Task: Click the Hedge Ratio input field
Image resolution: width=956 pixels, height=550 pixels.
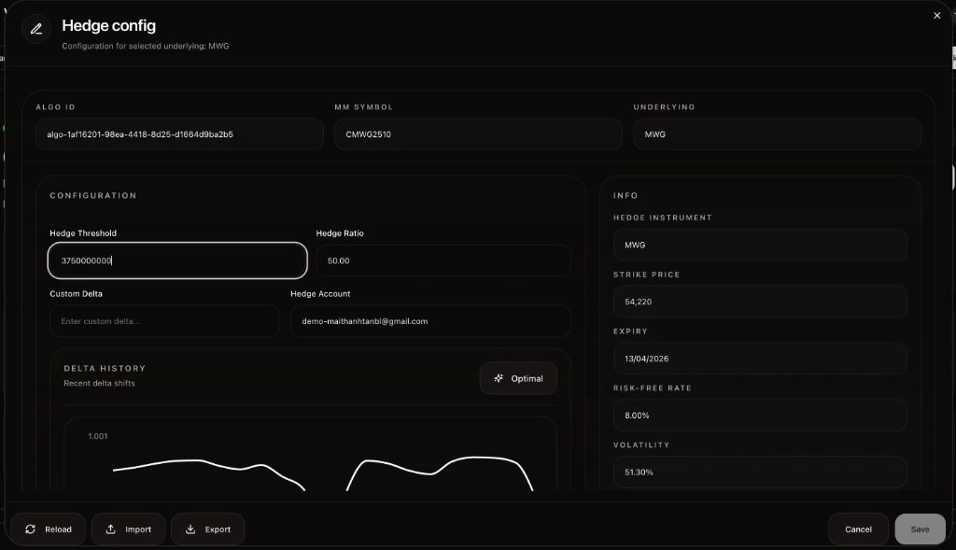Action: pos(443,261)
